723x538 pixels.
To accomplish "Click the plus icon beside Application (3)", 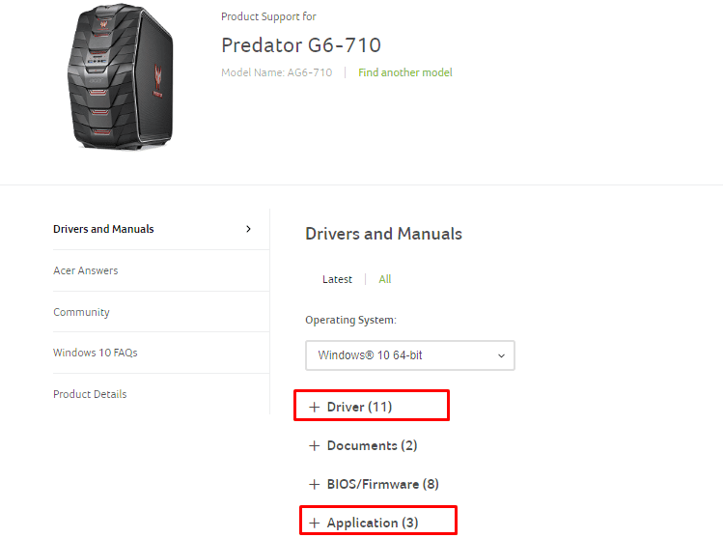I will tap(314, 523).
